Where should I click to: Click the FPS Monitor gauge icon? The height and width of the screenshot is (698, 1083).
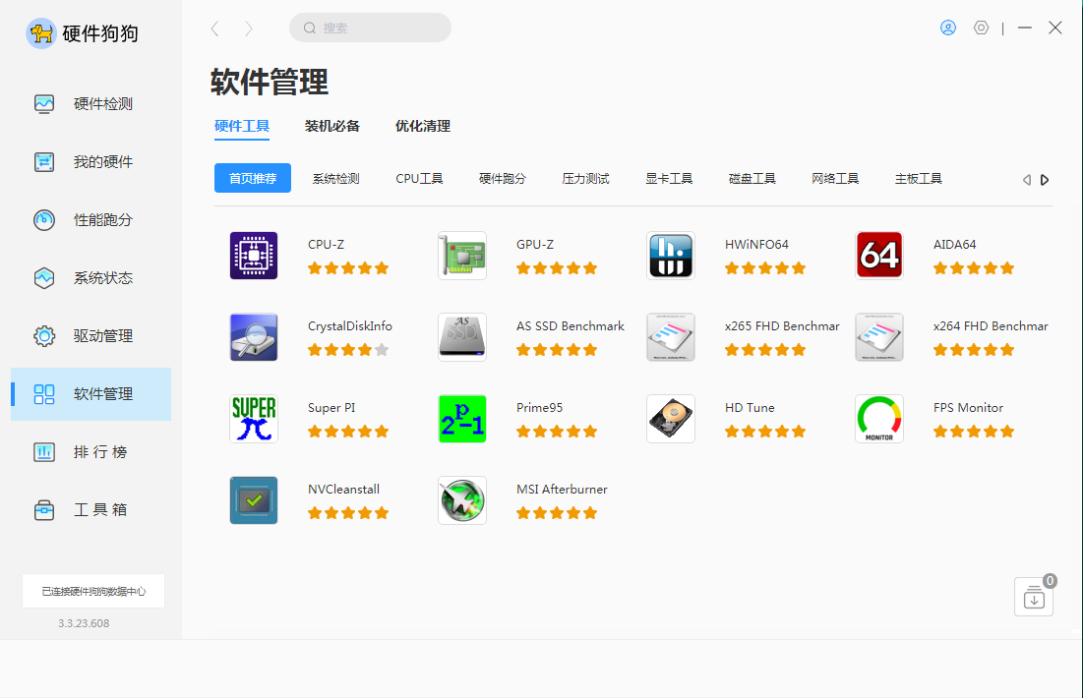879,419
